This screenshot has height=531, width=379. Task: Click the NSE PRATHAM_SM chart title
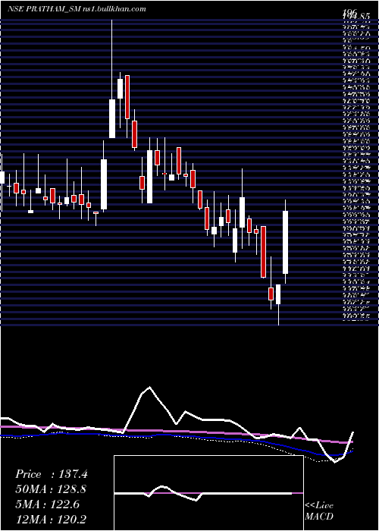[x=77, y=9]
